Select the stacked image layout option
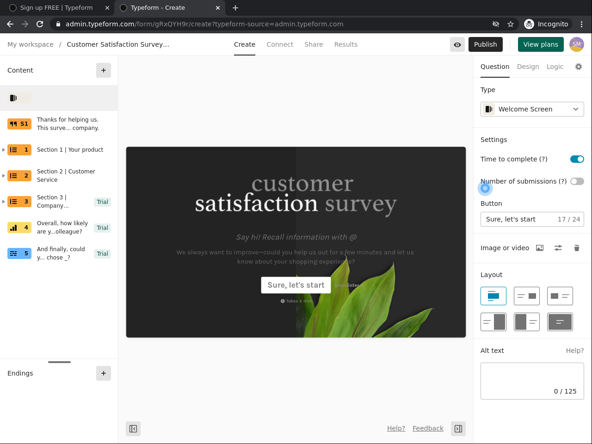Screen dimensions: 592x444 click(x=493, y=296)
